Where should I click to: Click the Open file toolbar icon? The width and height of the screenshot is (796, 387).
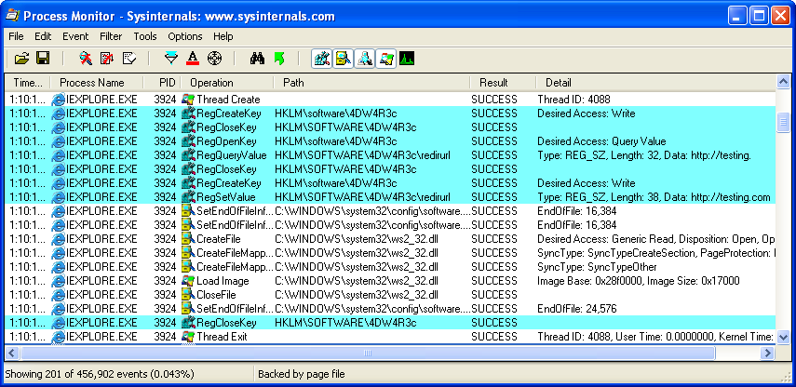pyautogui.click(x=22, y=59)
